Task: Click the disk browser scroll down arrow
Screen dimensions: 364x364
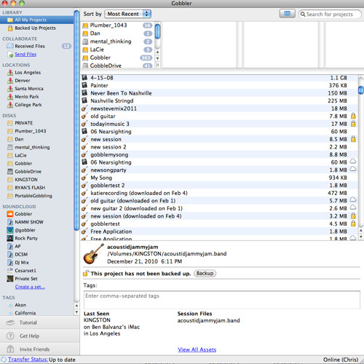Action: [157, 58]
